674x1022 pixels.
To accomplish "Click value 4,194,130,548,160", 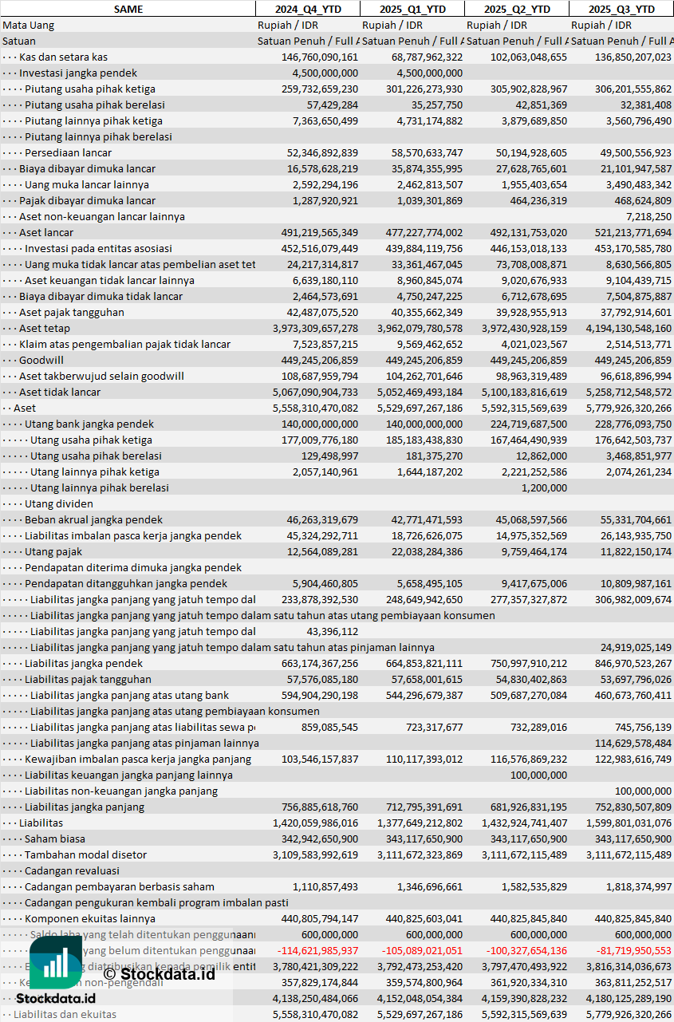I will tap(629, 328).
